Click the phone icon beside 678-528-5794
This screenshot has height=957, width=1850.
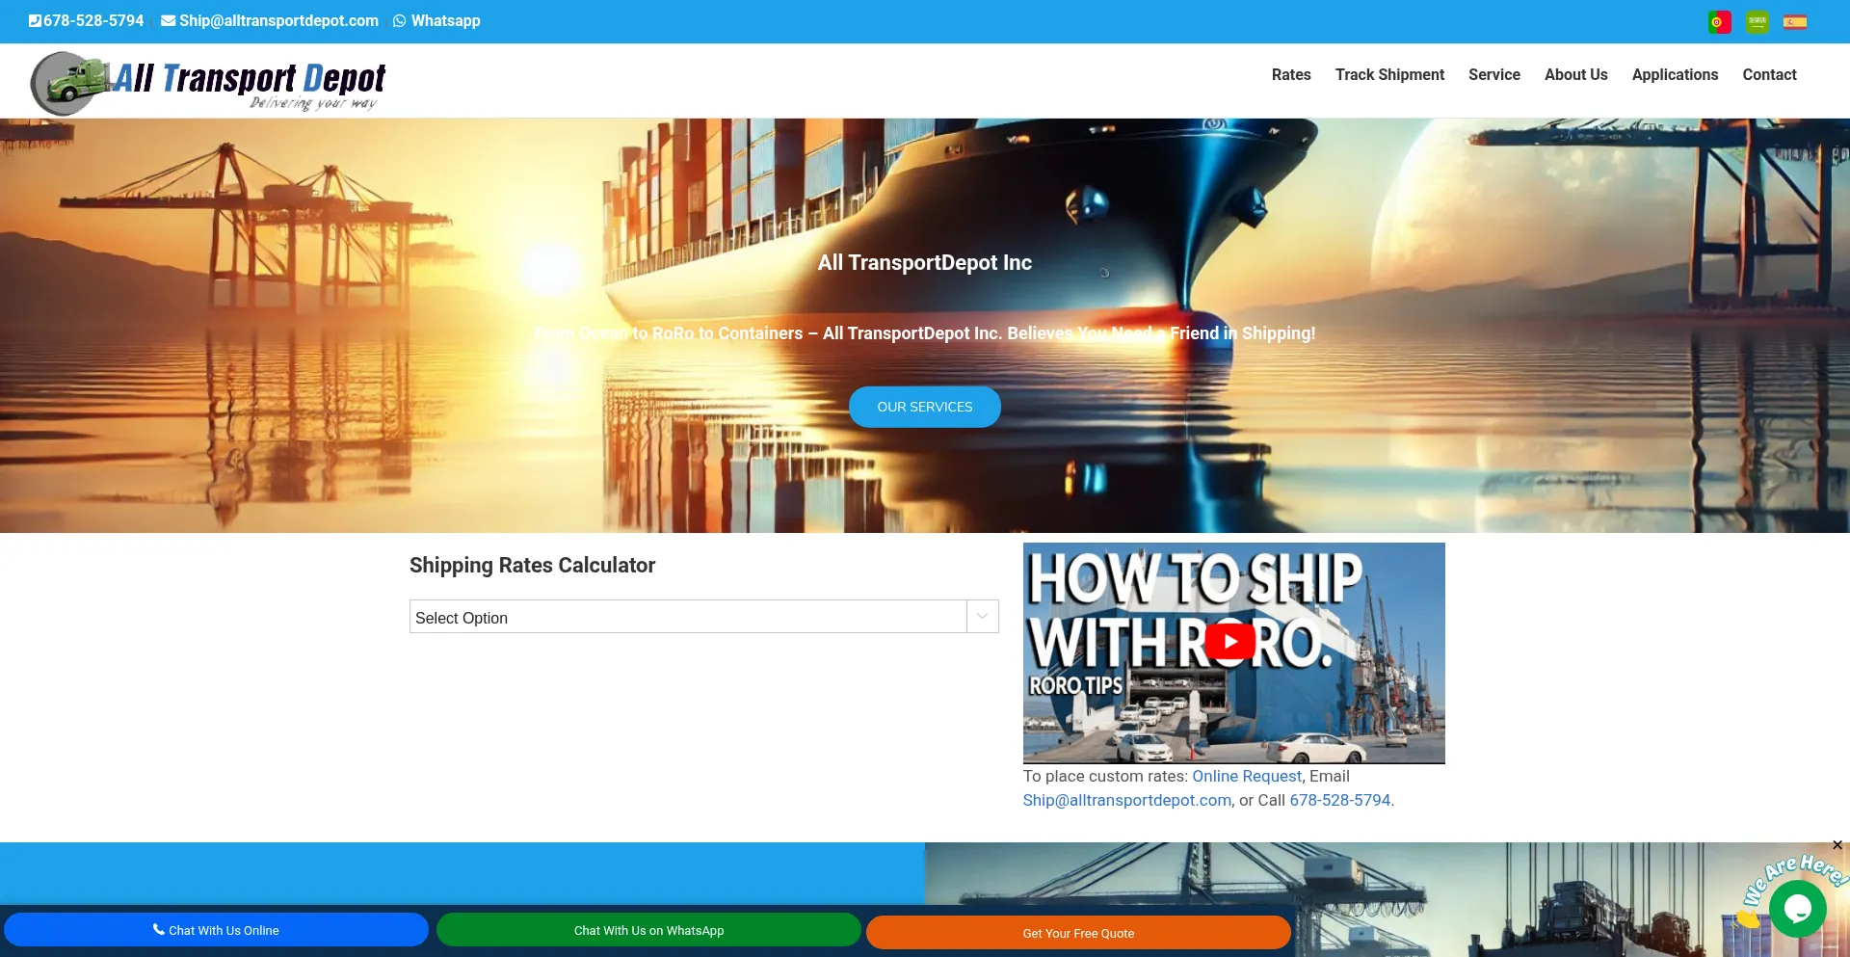tap(35, 21)
